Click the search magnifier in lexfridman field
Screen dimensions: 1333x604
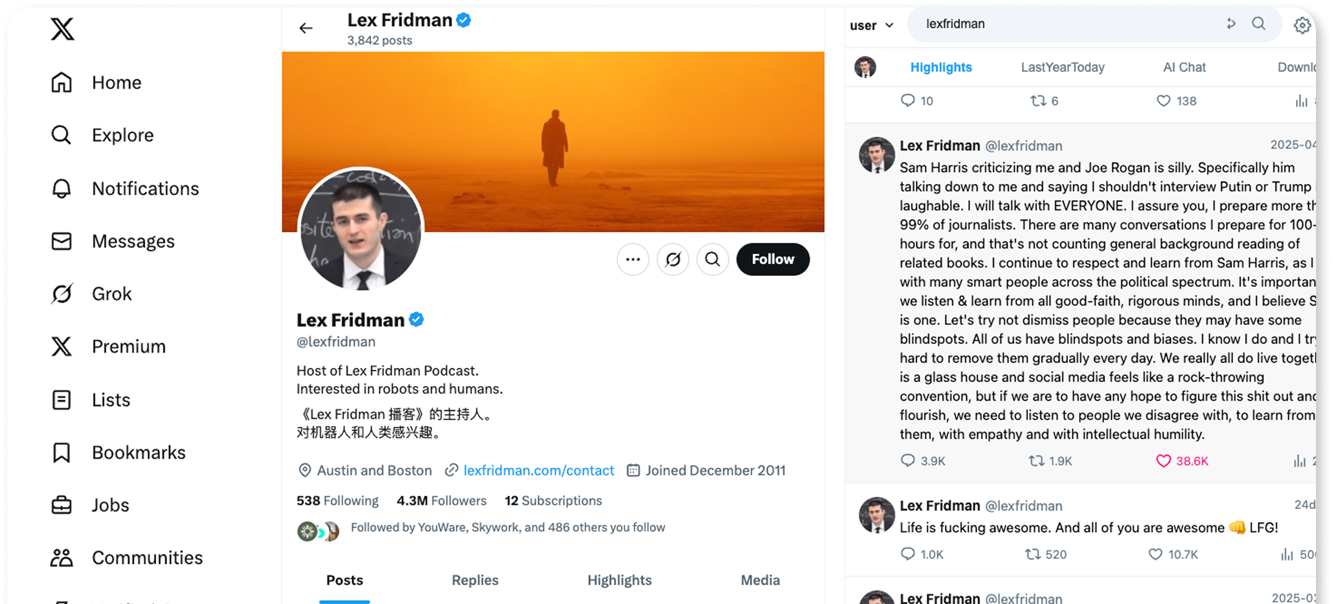1259,24
